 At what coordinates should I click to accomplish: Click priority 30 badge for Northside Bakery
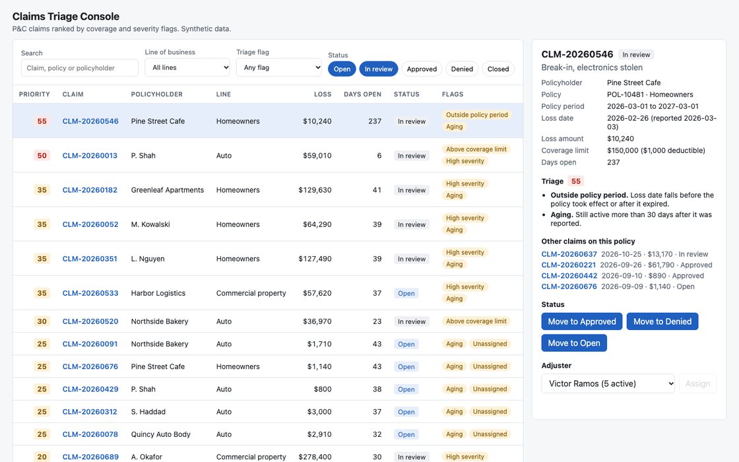(42, 321)
